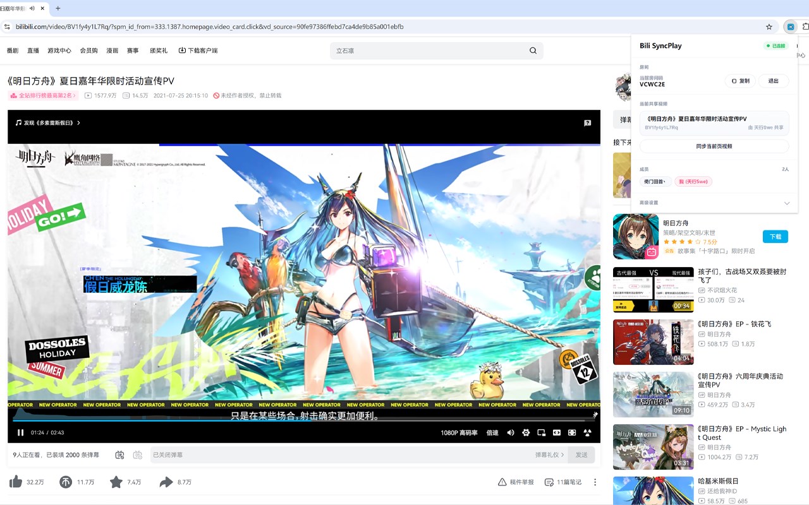Open thumbnail of 孩子们，古战场又双叒叕要被肘飞了
This screenshot has height=505, width=809.
coord(654,290)
